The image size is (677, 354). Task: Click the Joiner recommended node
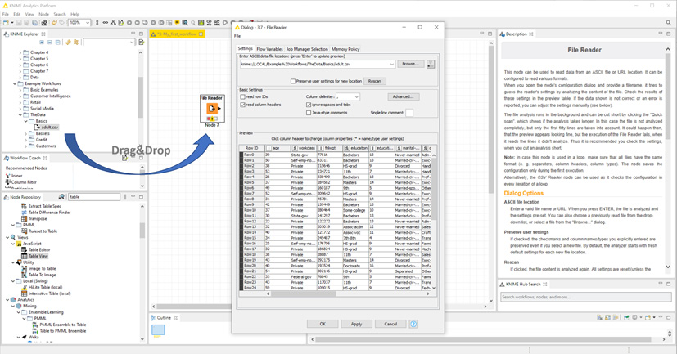click(14, 176)
